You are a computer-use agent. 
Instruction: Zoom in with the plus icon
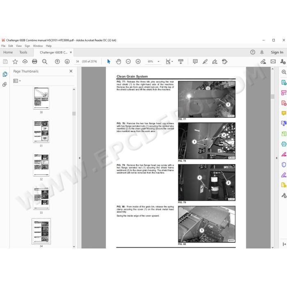tap(138, 61)
